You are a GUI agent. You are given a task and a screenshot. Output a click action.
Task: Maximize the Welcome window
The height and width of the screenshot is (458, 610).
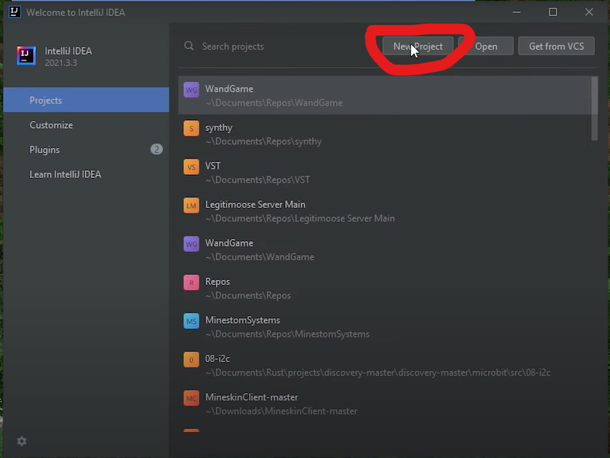click(x=553, y=12)
